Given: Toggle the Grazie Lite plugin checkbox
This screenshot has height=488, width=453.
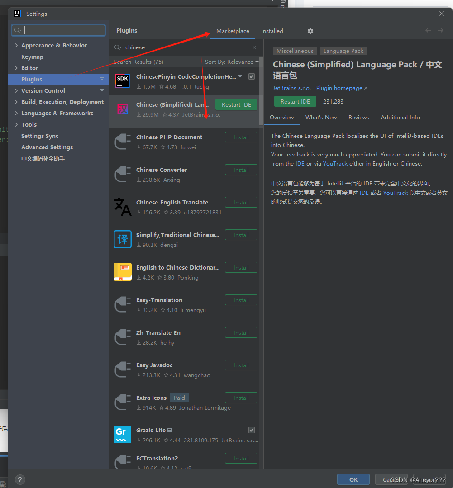Looking at the screenshot, I should [x=252, y=430].
